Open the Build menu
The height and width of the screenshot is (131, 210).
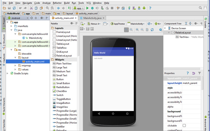tap(67, 3)
